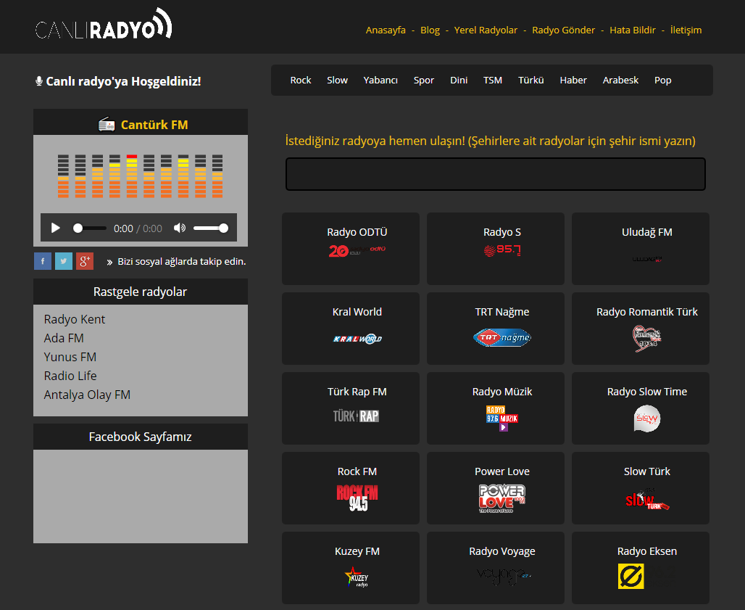The image size is (745, 610).
Task: Open the TRT Nağme station title
Action: pyautogui.click(x=502, y=312)
